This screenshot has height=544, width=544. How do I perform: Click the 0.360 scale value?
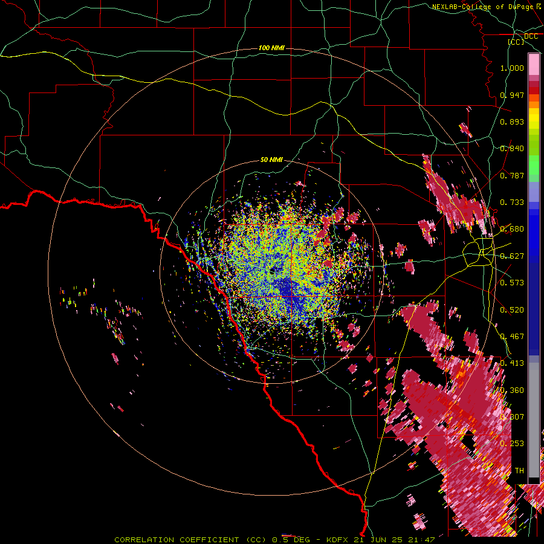tap(512, 390)
